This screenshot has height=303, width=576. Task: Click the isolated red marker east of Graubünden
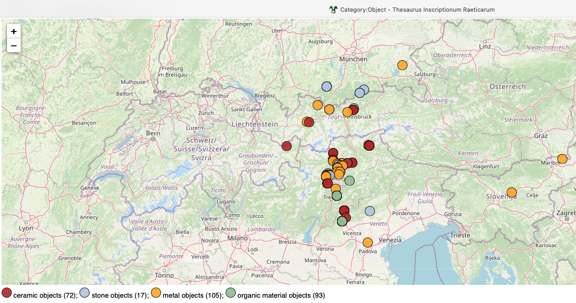286,146
